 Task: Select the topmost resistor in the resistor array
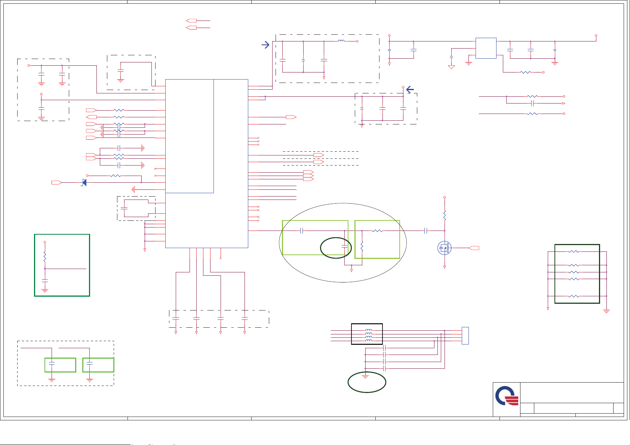coord(574,252)
